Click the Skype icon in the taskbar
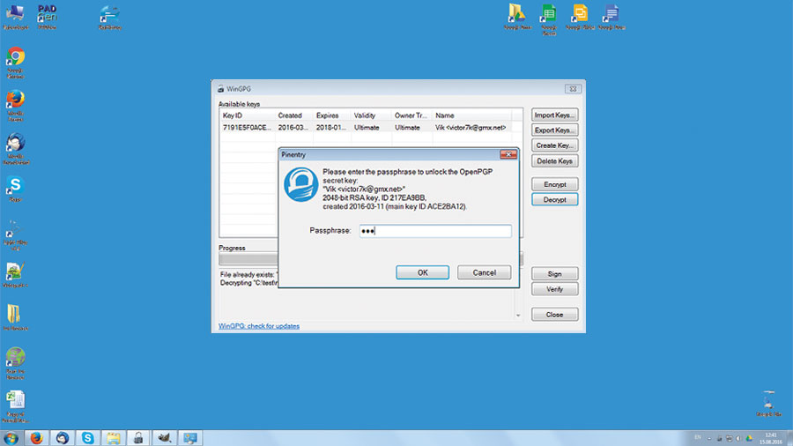 [x=88, y=437]
